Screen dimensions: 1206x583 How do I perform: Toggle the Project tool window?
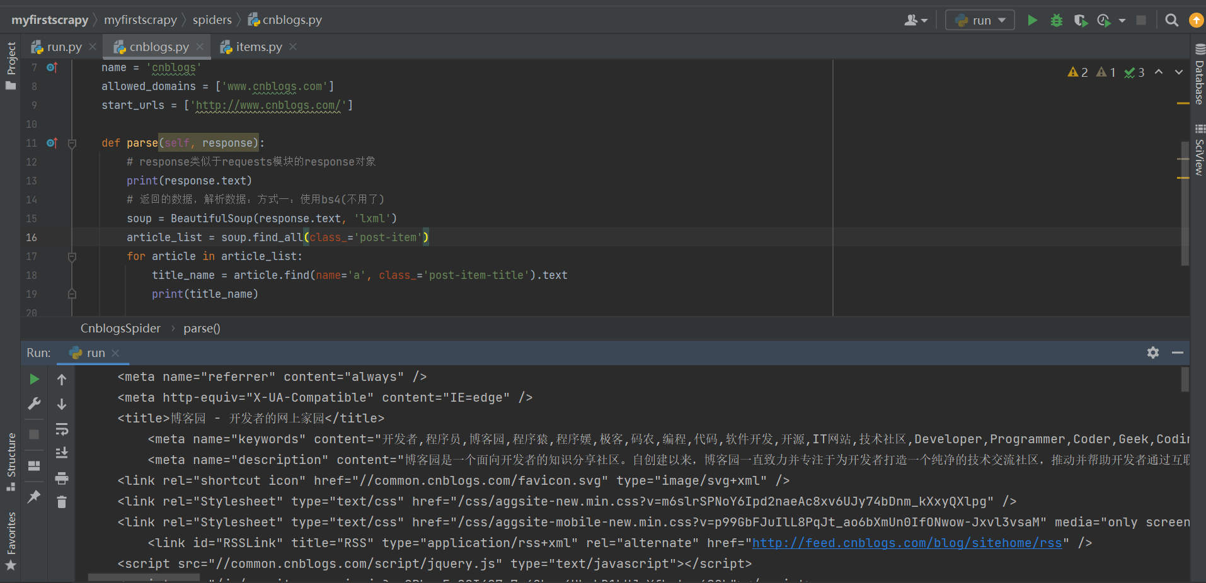pyautogui.click(x=11, y=65)
